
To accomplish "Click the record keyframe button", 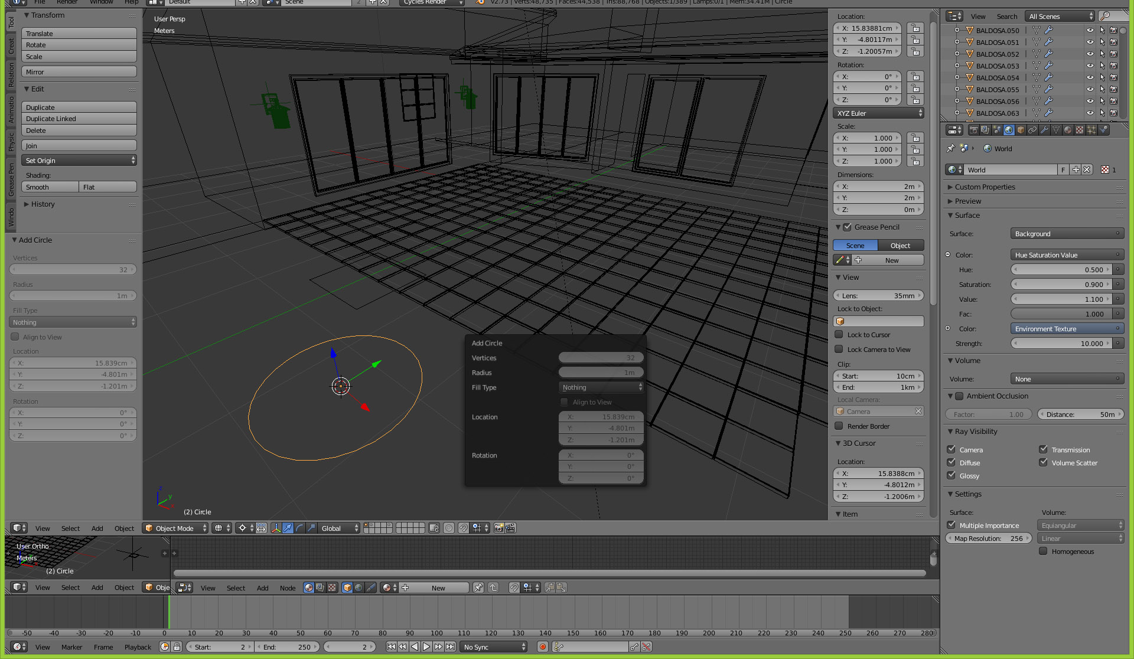I will pyautogui.click(x=543, y=647).
